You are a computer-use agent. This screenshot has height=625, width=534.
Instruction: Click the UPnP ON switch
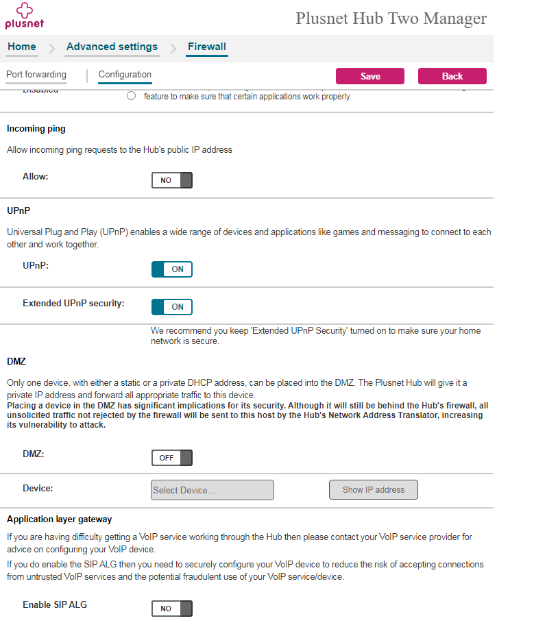tap(171, 269)
